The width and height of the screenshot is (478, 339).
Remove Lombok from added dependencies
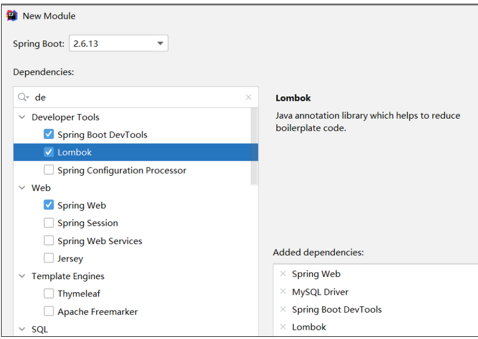point(283,327)
